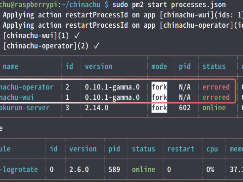
Task: Click the first 'Applying action restartProcessId' line for chinachu-wui
Action: pyautogui.click(x=123, y=15)
